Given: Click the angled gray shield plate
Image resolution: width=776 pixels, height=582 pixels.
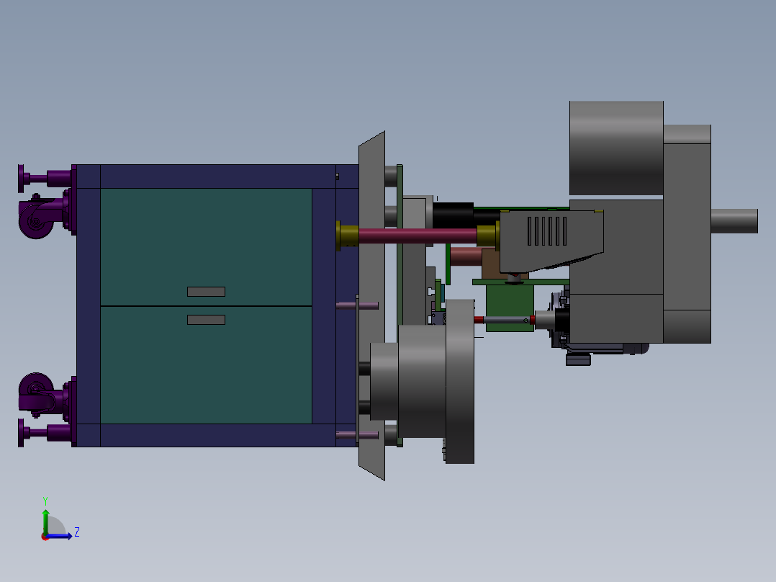Looking at the screenshot, I should pyautogui.click(x=371, y=305).
